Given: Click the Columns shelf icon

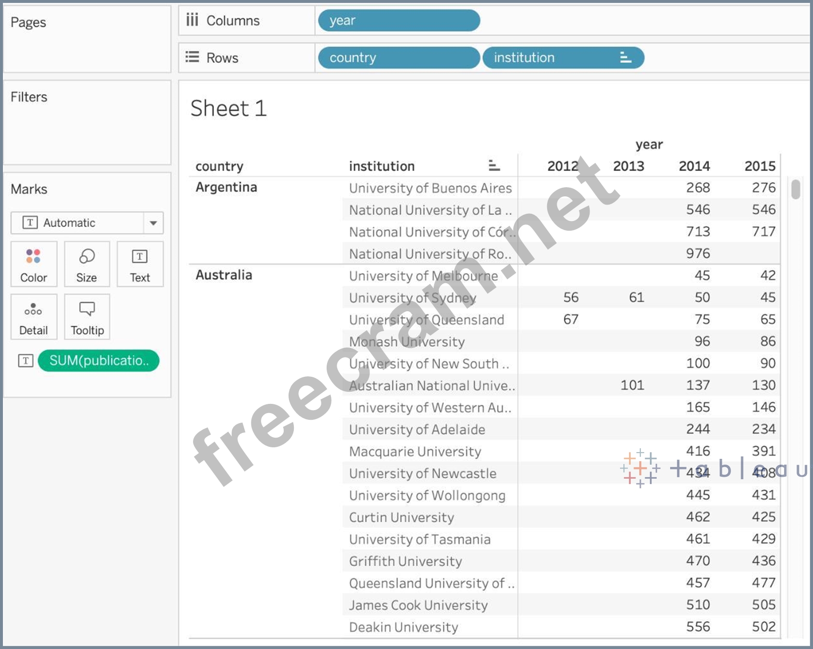Looking at the screenshot, I should 192,20.
